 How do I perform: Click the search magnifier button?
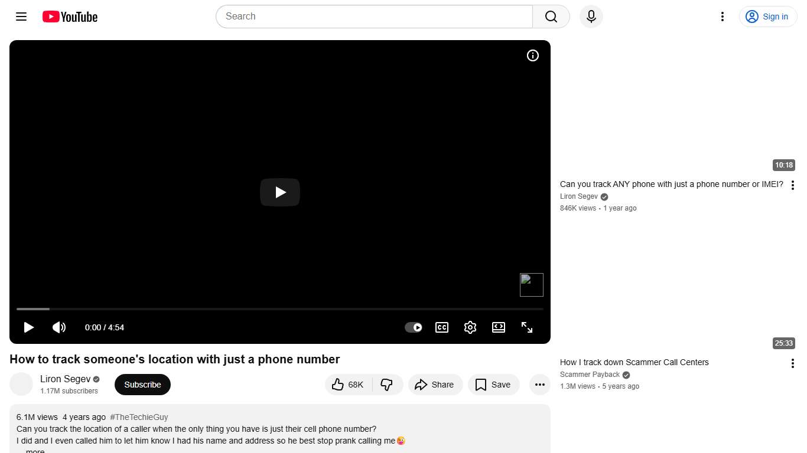550,17
